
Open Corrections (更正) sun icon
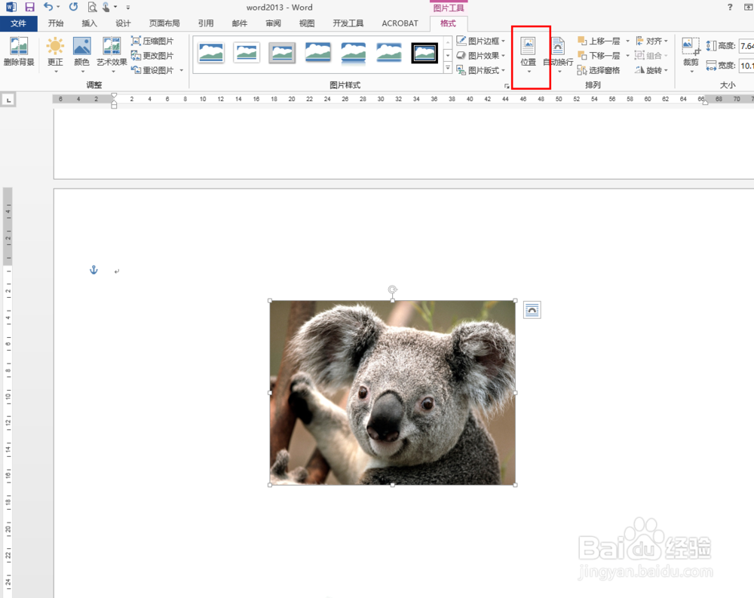click(x=55, y=55)
